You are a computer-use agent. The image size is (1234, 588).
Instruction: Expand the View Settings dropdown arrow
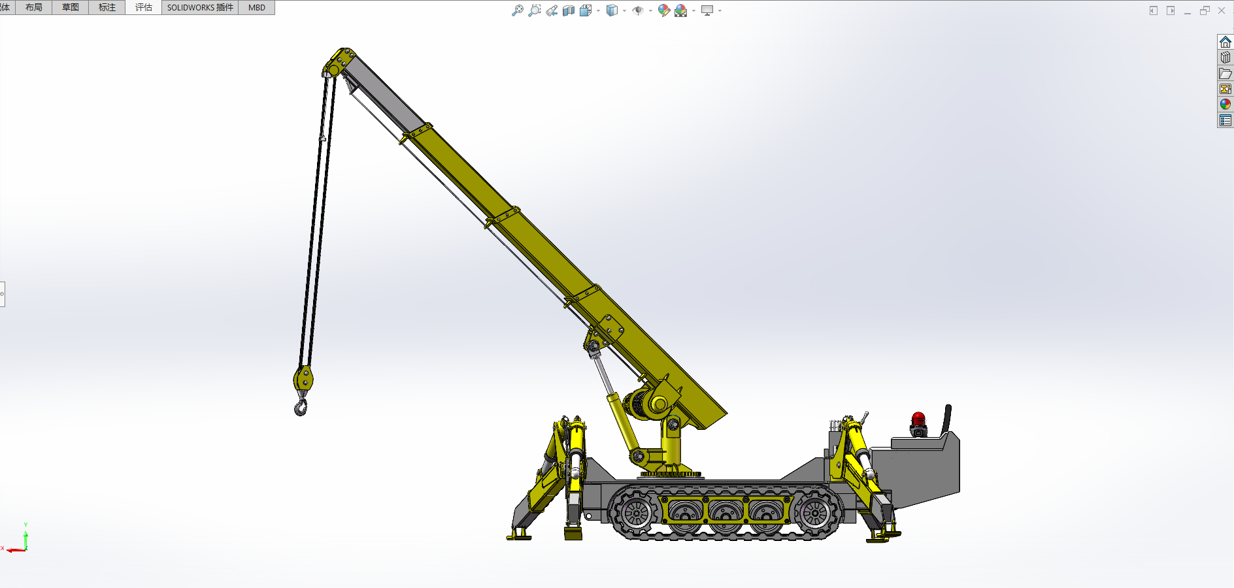(720, 10)
